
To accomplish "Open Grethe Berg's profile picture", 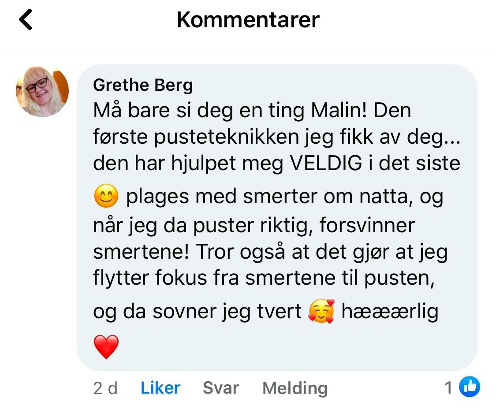I will (x=42, y=91).
